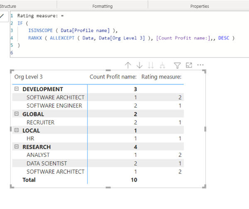Commit the formula with checkmark icon
Image resolution: width=249 pixels, height=209 pixels.
coord(2,16)
